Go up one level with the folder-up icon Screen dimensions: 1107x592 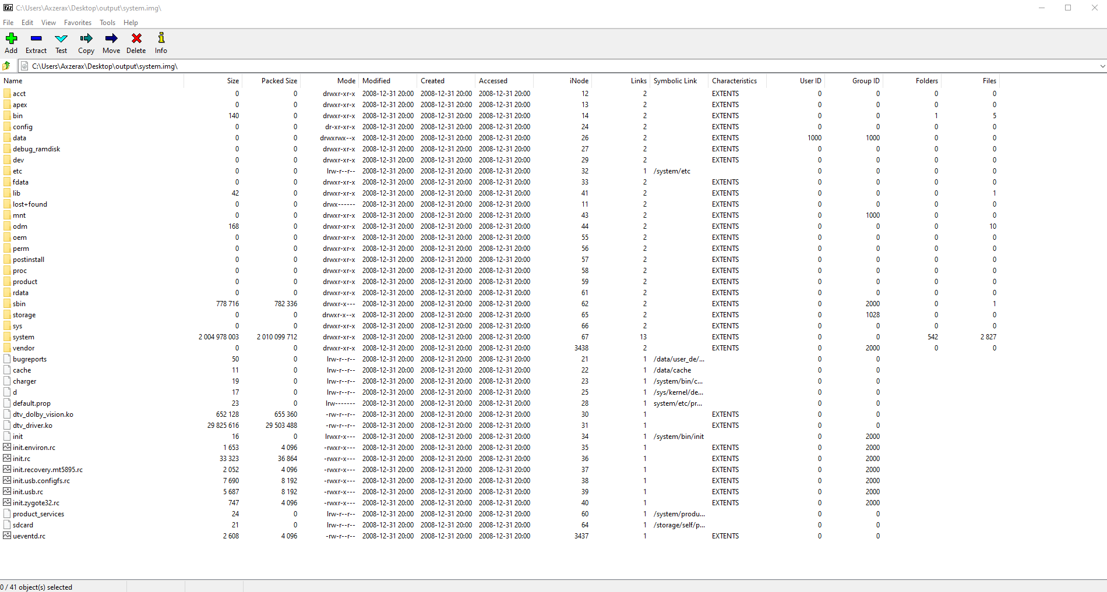click(7, 66)
